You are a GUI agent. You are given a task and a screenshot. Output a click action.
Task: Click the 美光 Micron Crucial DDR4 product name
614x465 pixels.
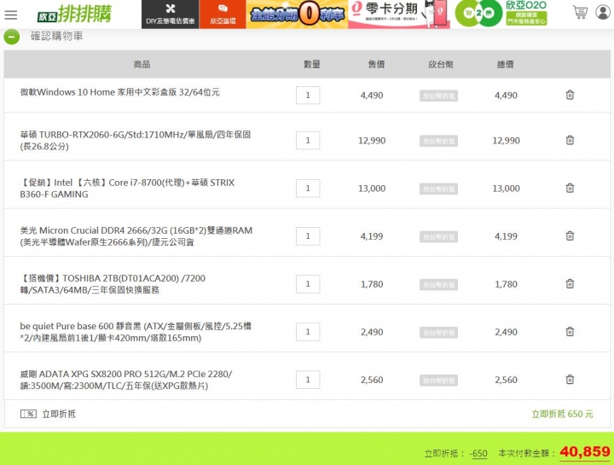pyautogui.click(x=136, y=235)
